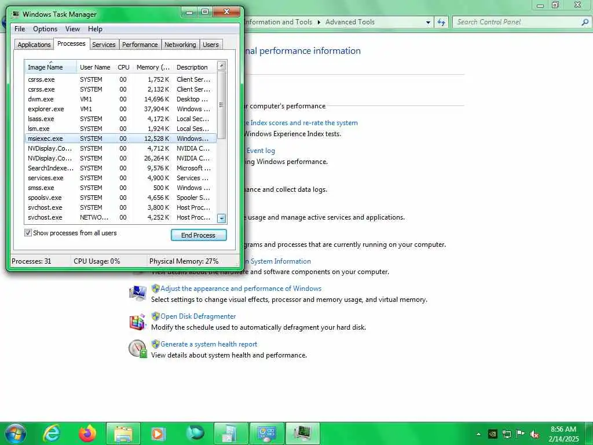
Task: Sort by CPU column header
Action: pos(123,67)
